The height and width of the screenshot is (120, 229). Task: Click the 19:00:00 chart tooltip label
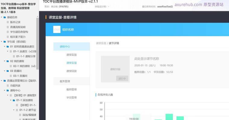pyautogui.click(x=134, y=119)
